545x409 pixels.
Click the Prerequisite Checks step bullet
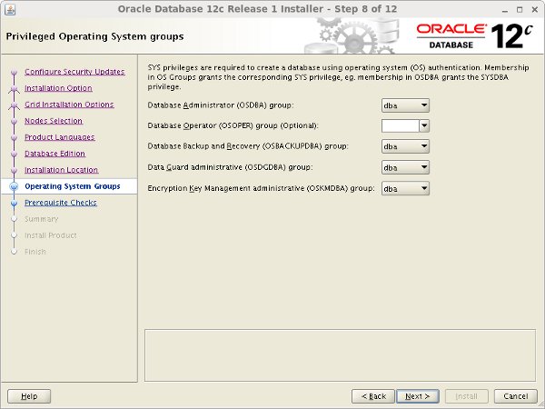click(14, 203)
